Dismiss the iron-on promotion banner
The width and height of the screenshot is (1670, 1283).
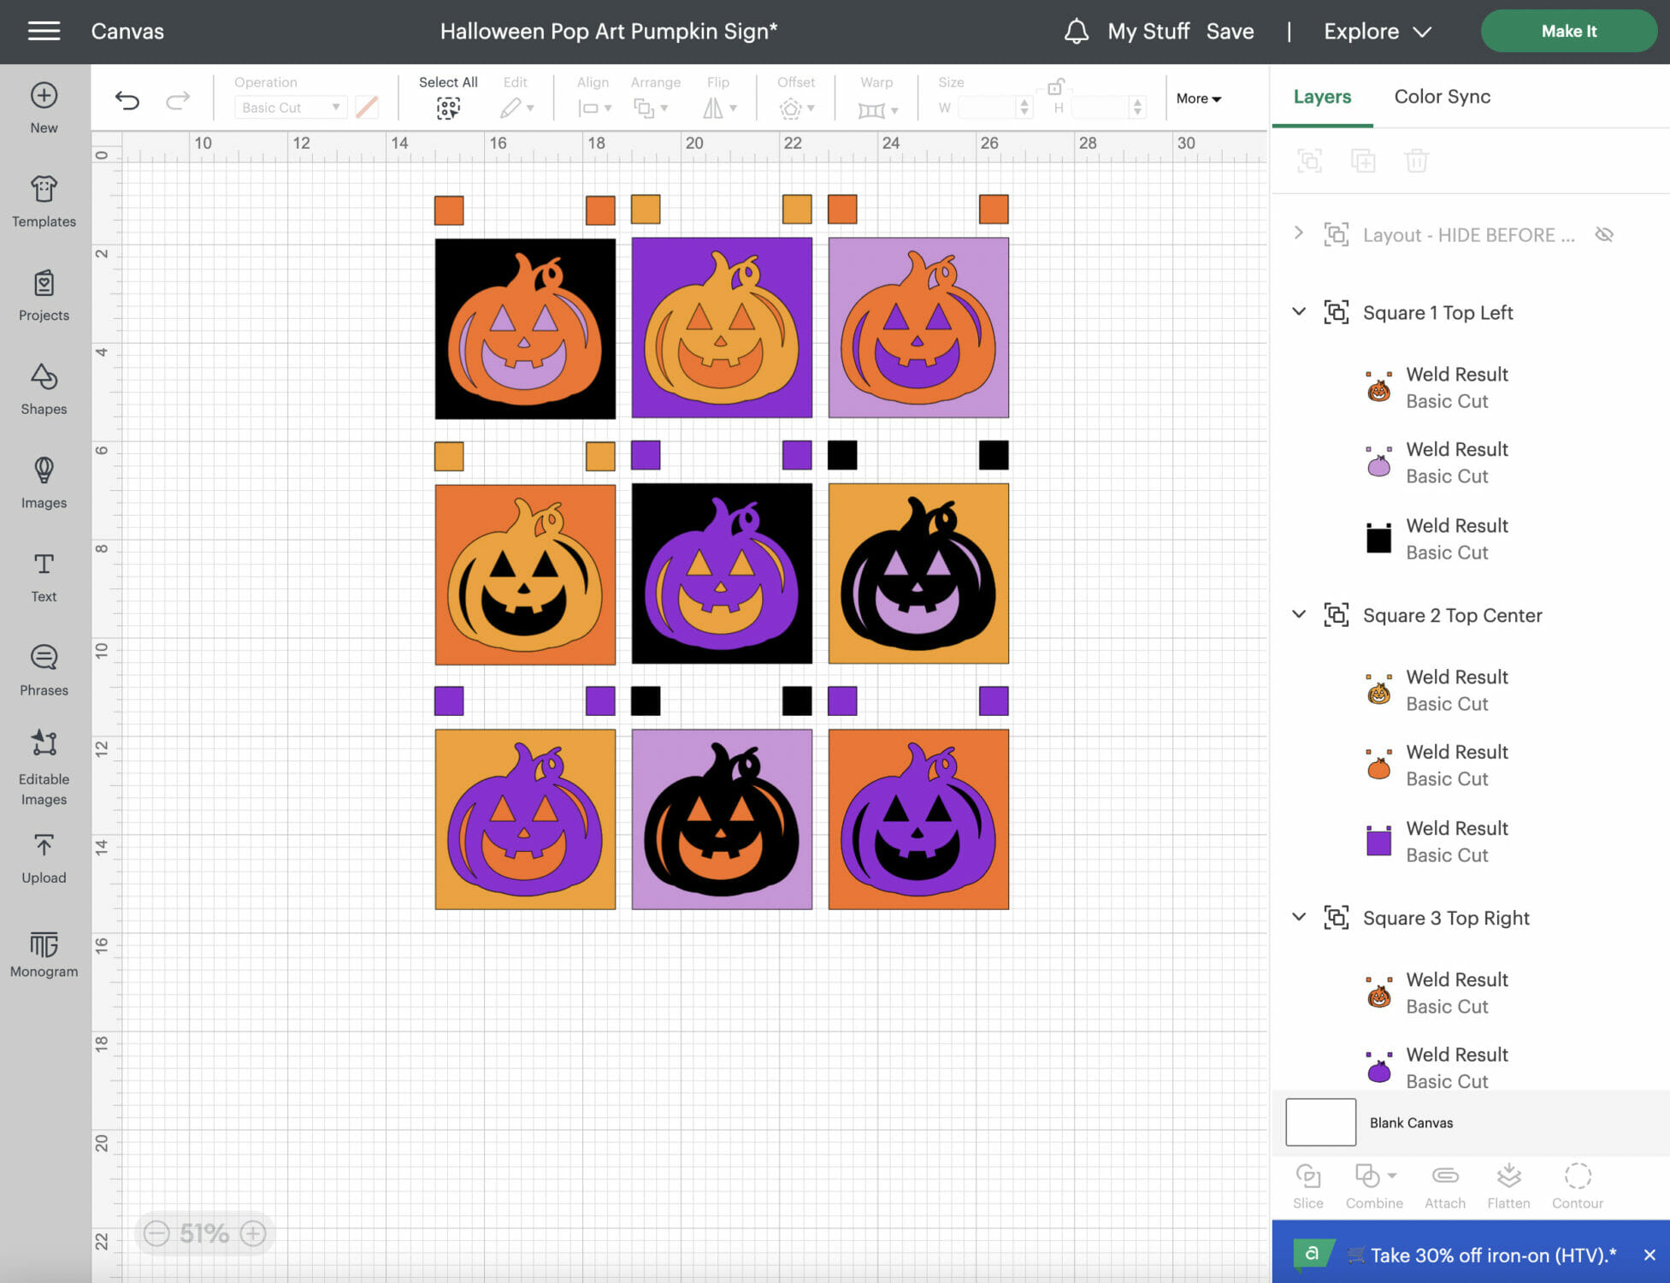coord(1649,1255)
